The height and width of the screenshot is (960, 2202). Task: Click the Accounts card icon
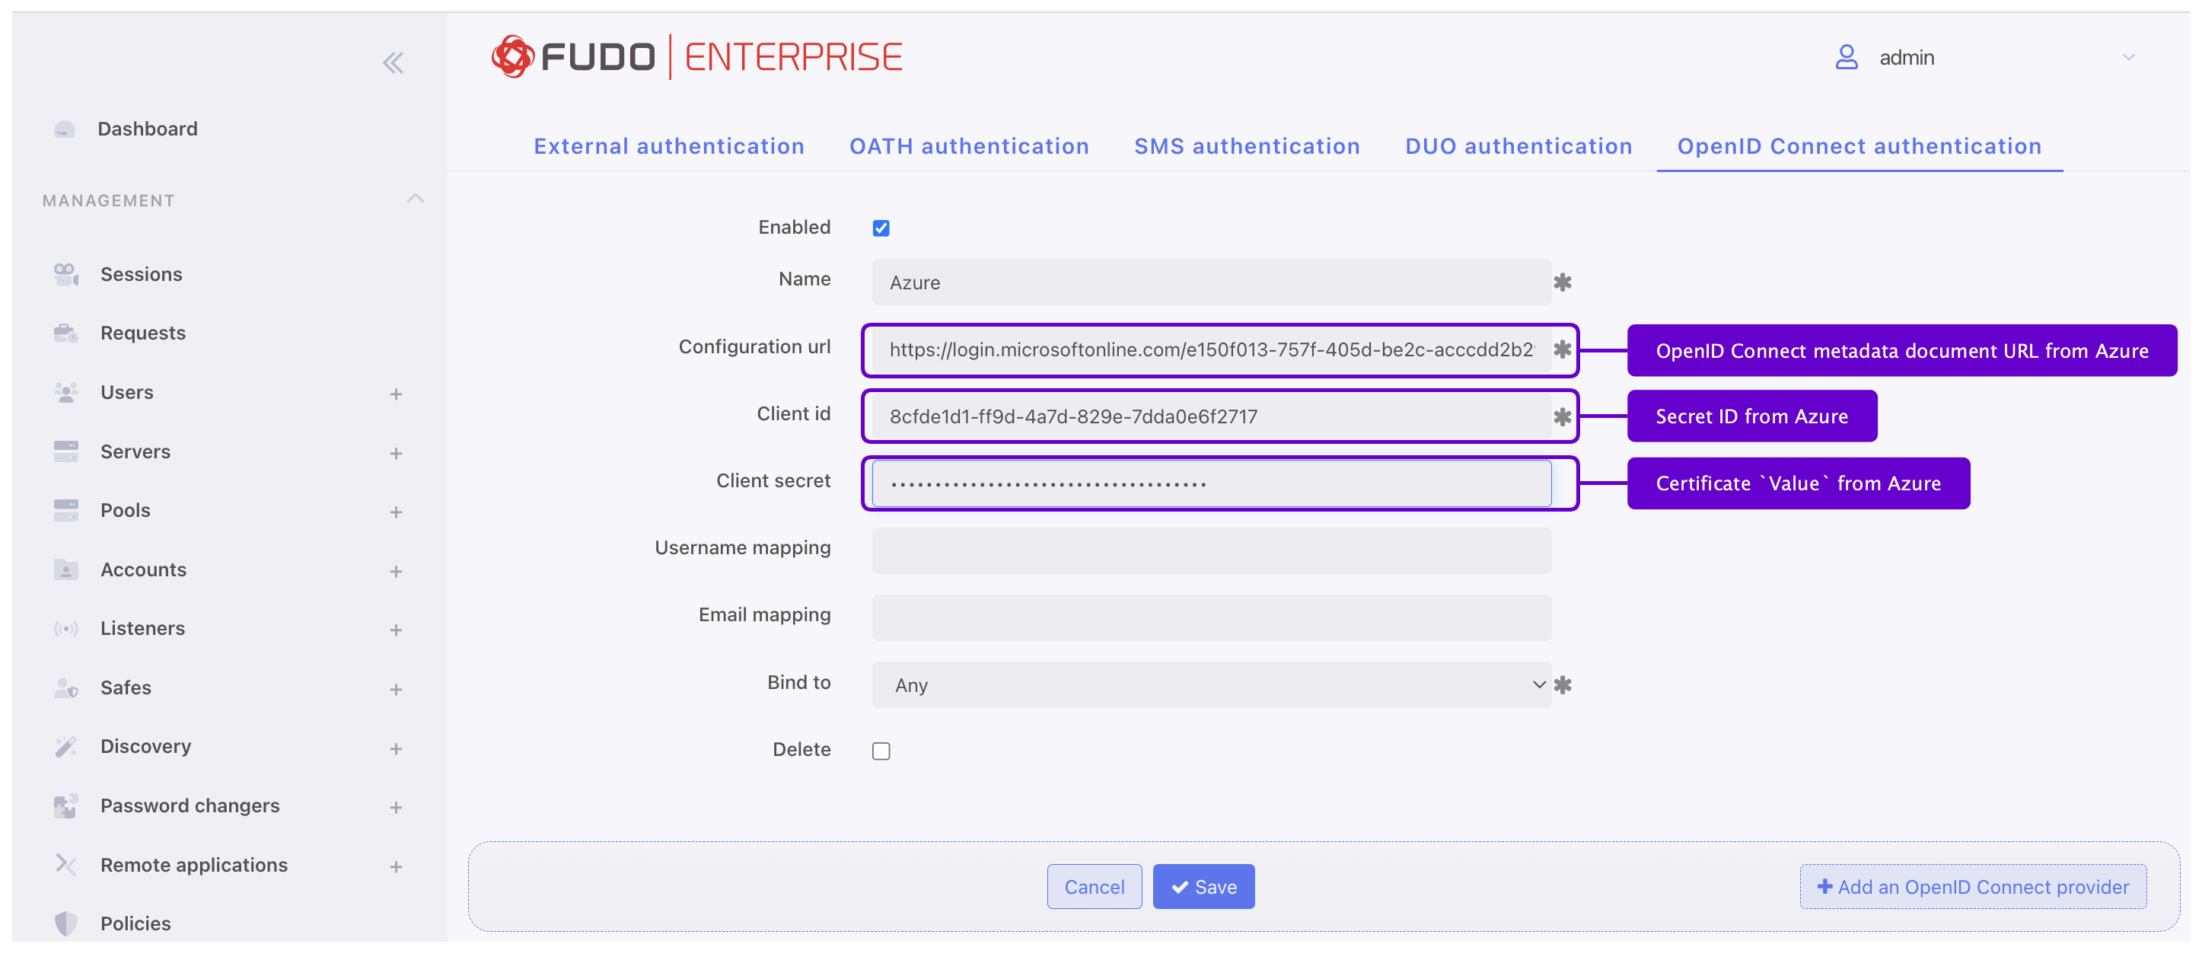click(65, 569)
